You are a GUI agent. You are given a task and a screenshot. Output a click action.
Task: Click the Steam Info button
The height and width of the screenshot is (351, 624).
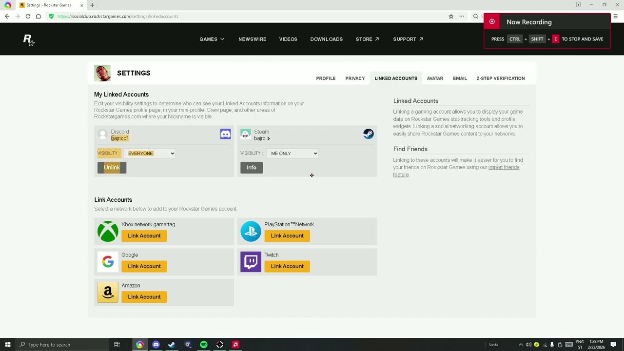pos(252,168)
